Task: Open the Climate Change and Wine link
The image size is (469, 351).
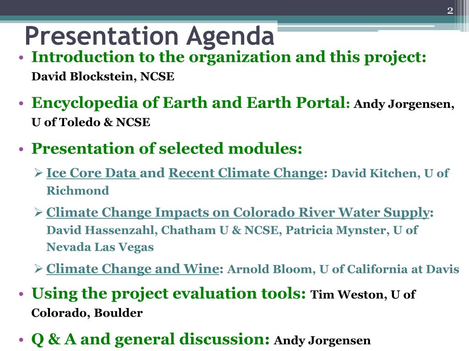Action: [133, 269]
